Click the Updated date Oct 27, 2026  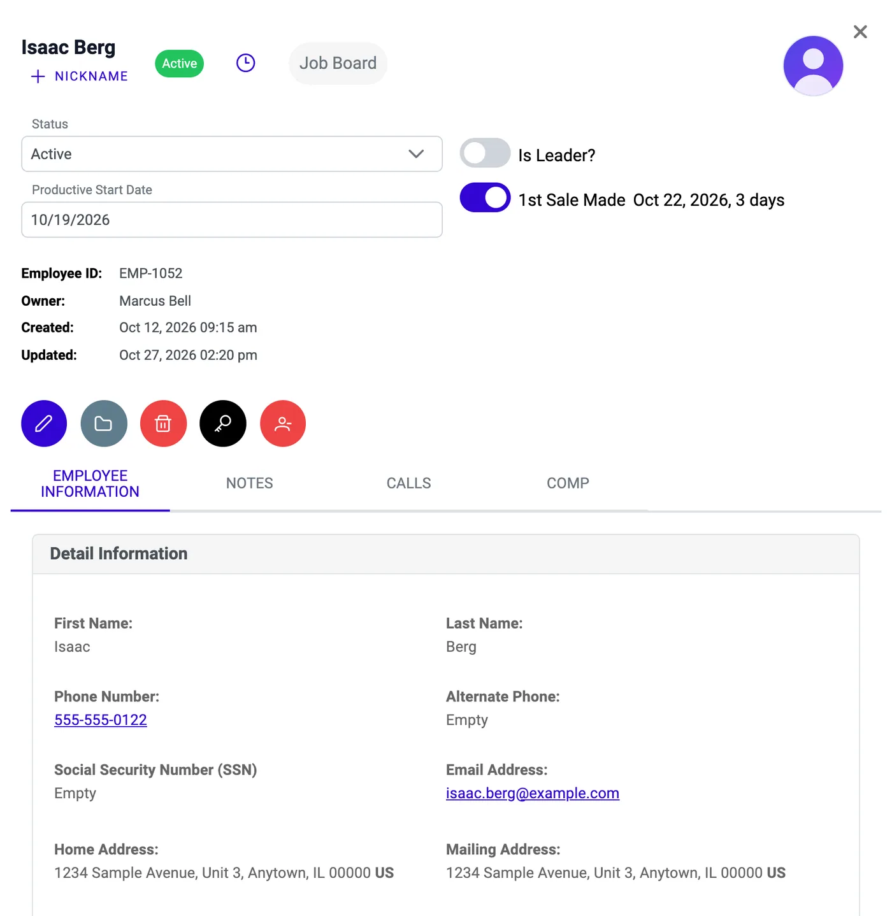click(x=189, y=355)
